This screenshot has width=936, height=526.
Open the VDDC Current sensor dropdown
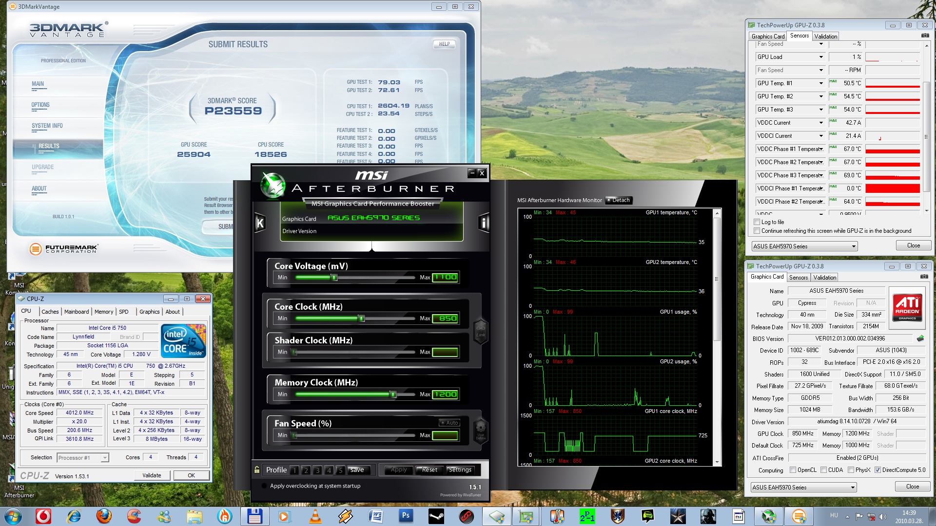point(821,123)
